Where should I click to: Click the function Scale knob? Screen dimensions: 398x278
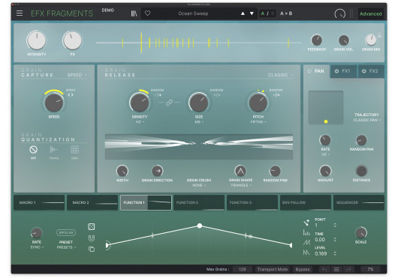click(360, 233)
